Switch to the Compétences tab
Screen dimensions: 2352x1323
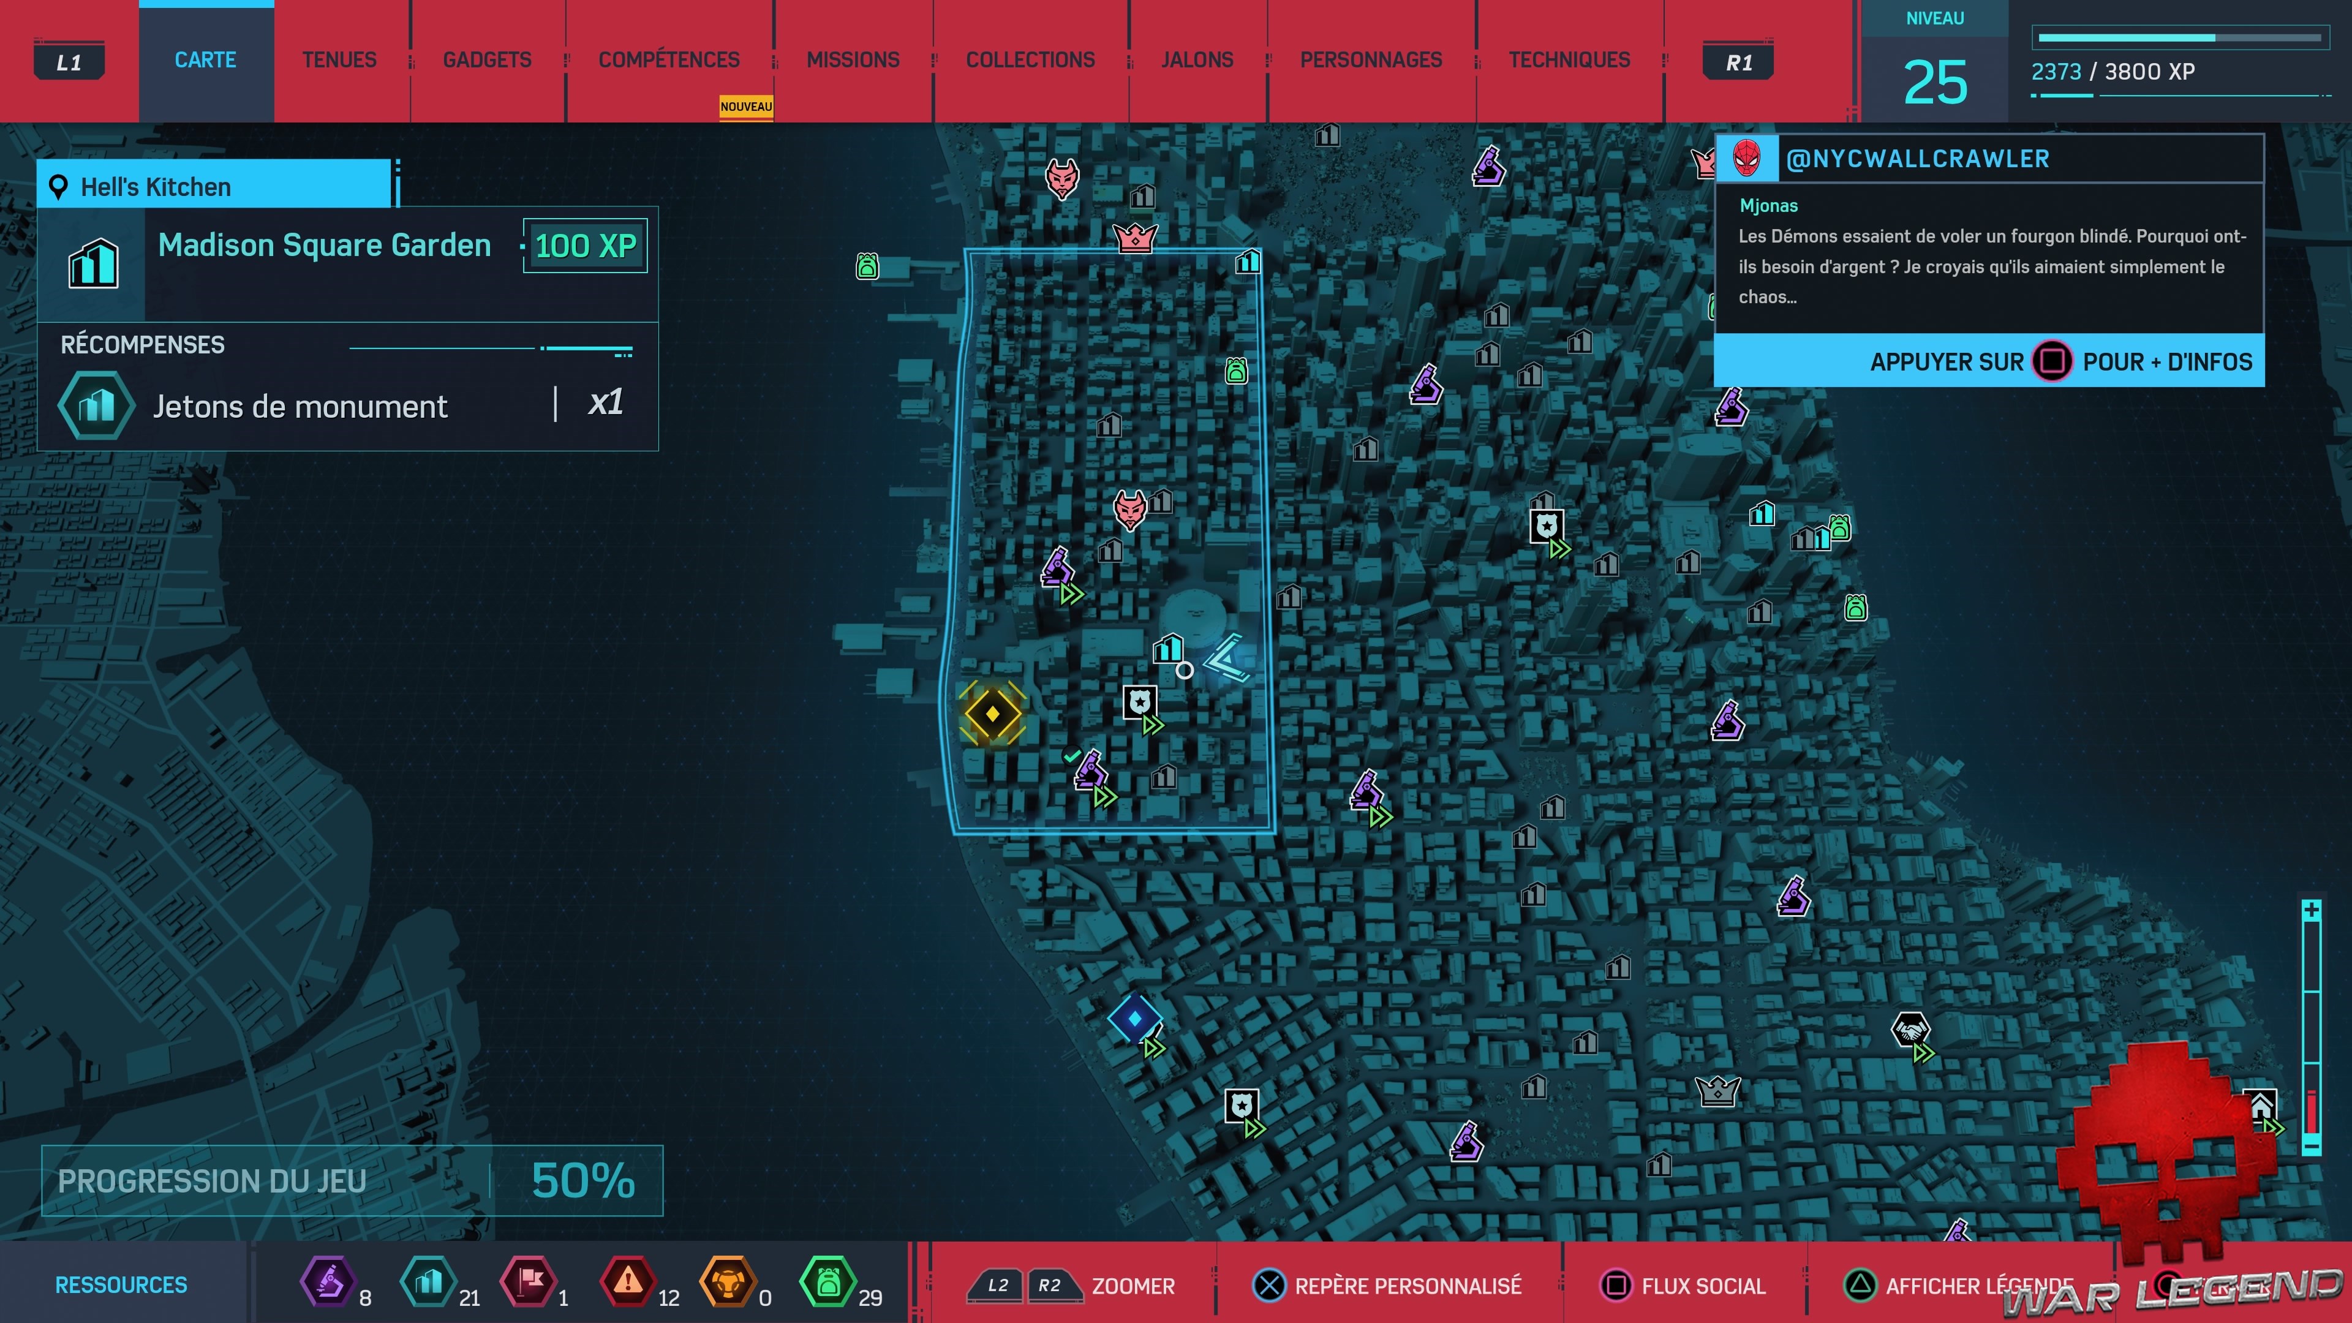click(668, 60)
